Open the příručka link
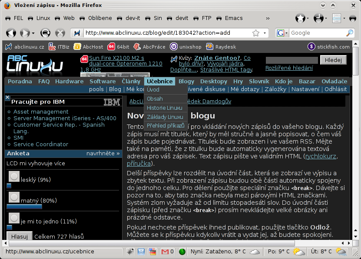361x259 pixels. (x=139, y=164)
